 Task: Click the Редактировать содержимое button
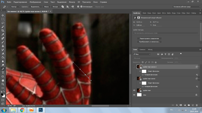[x=149, y=39]
